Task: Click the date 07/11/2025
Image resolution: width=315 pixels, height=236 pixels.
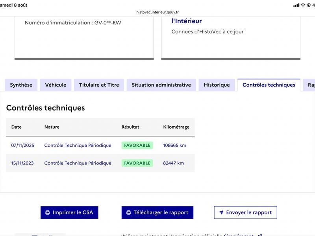Action: 22,145
